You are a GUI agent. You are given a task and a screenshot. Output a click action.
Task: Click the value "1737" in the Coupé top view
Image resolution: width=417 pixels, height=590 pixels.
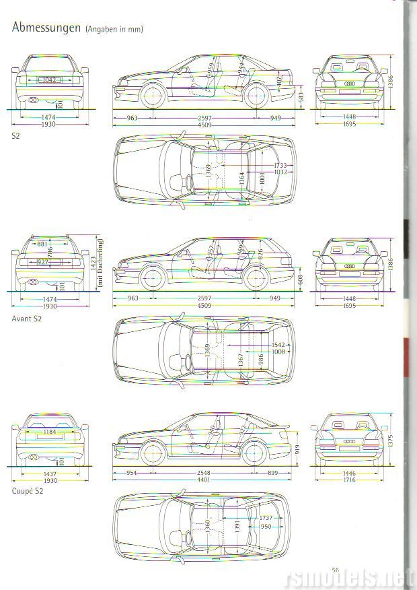point(266,518)
